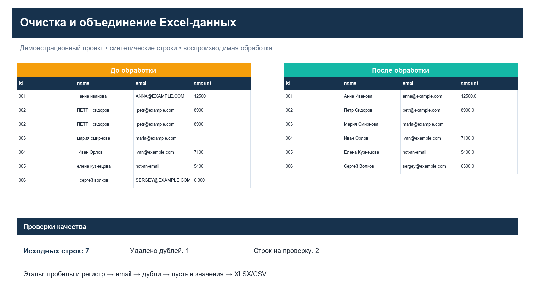Select the amount cell "7100" in the before table
Screen dimensions: 534x300
(221, 153)
